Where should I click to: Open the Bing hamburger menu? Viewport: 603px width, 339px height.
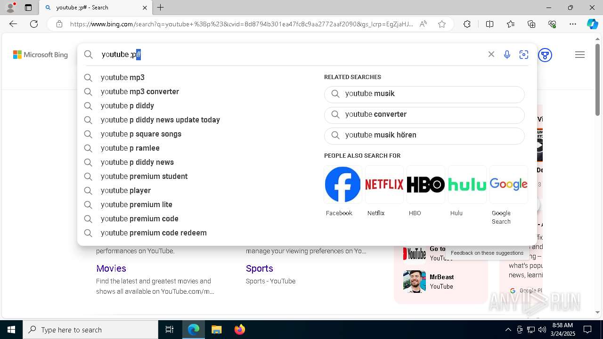580,55
